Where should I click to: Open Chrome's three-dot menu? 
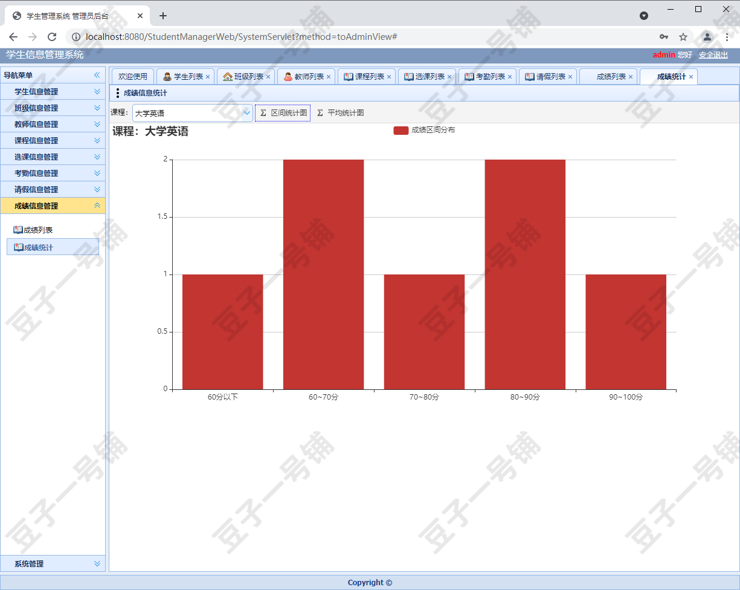pyautogui.click(x=727, y=37)
